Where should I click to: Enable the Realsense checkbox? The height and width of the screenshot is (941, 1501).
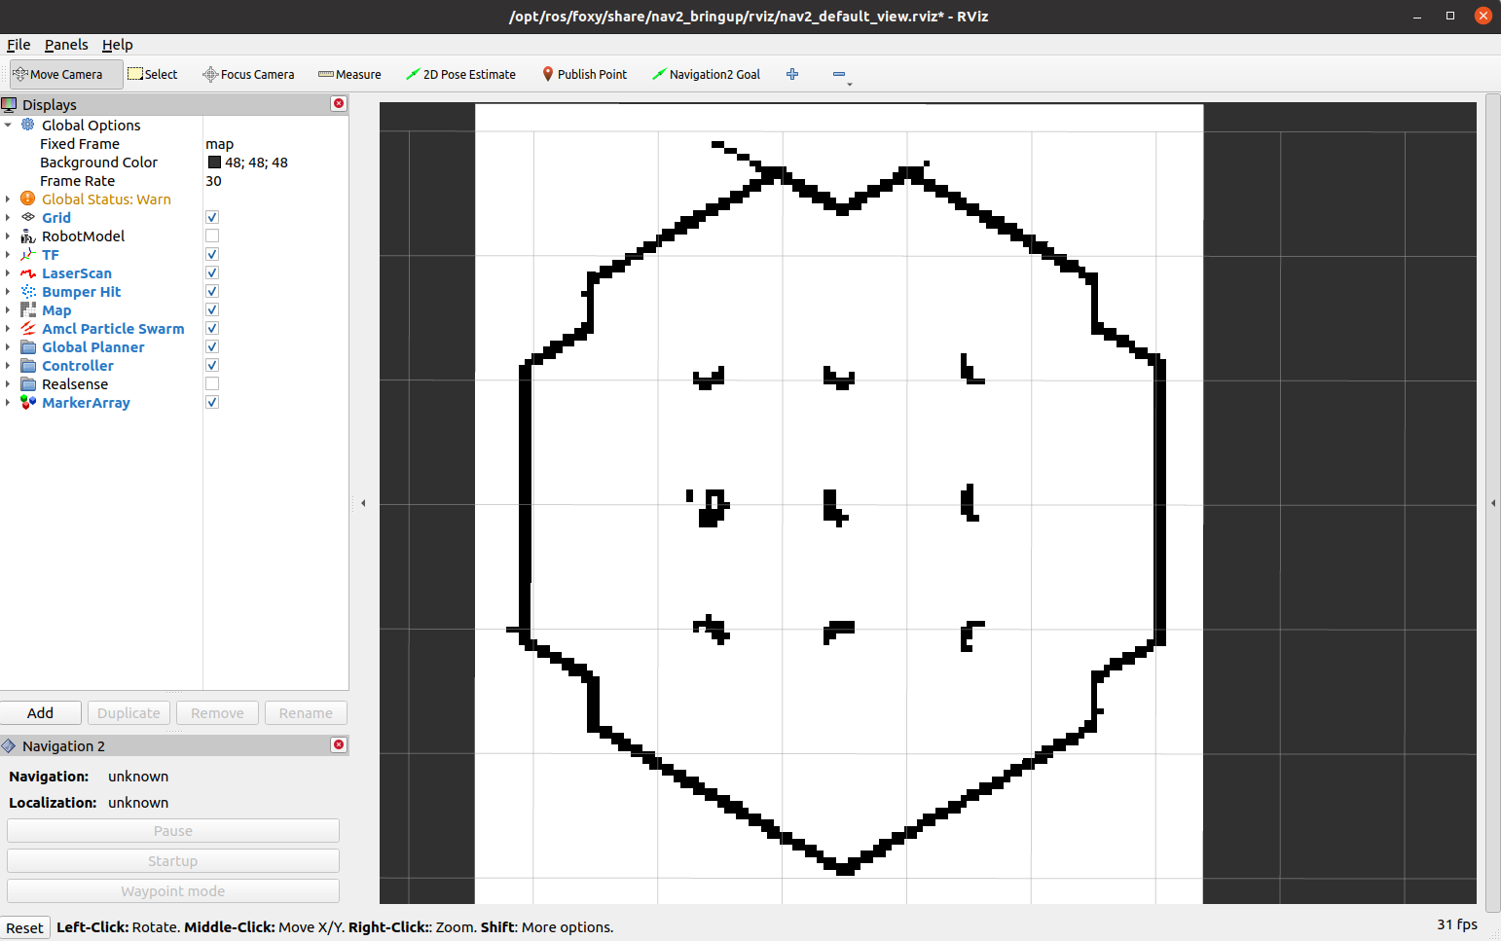coord(212,384)
